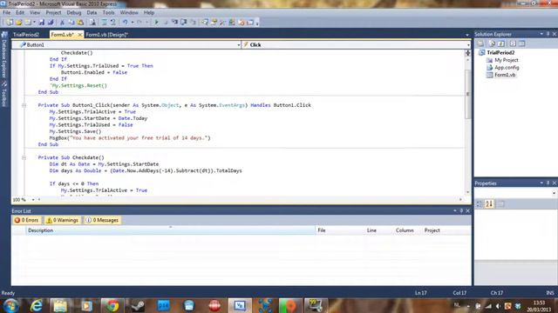Image resolution: width=558 pixels, height=313 pixels.
Task: Click the Step Into toolbar icon
Action: point(174,23)
